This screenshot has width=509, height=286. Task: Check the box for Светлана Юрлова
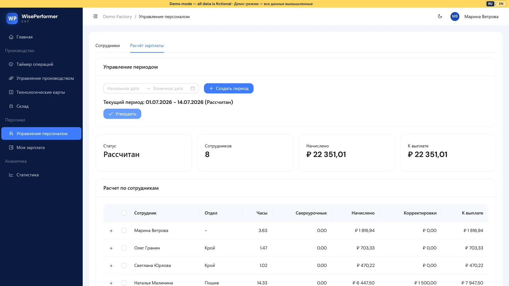(x=124, y=265)
